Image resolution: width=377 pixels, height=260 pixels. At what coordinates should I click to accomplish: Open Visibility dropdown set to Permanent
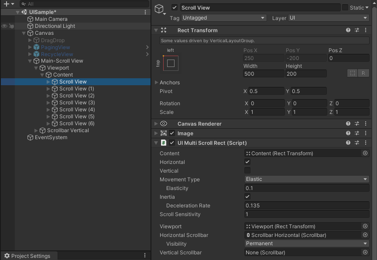[307, 243]
